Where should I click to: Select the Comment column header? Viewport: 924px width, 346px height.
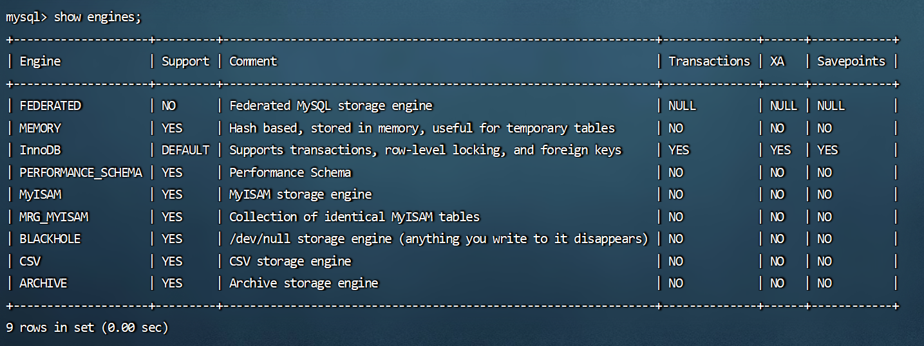coord(253,61)
